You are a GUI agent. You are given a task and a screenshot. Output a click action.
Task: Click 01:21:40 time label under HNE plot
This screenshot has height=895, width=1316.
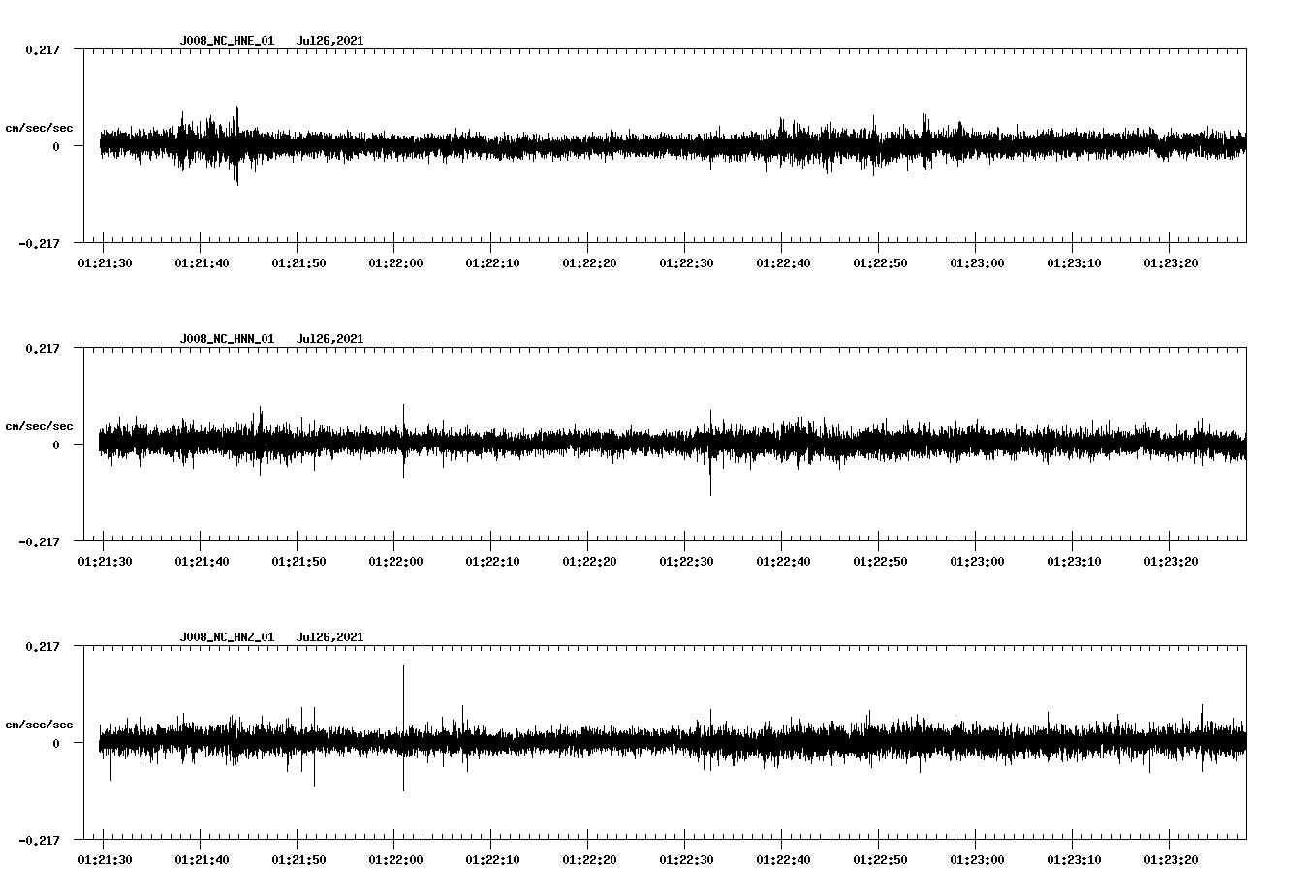pos(201,262)
